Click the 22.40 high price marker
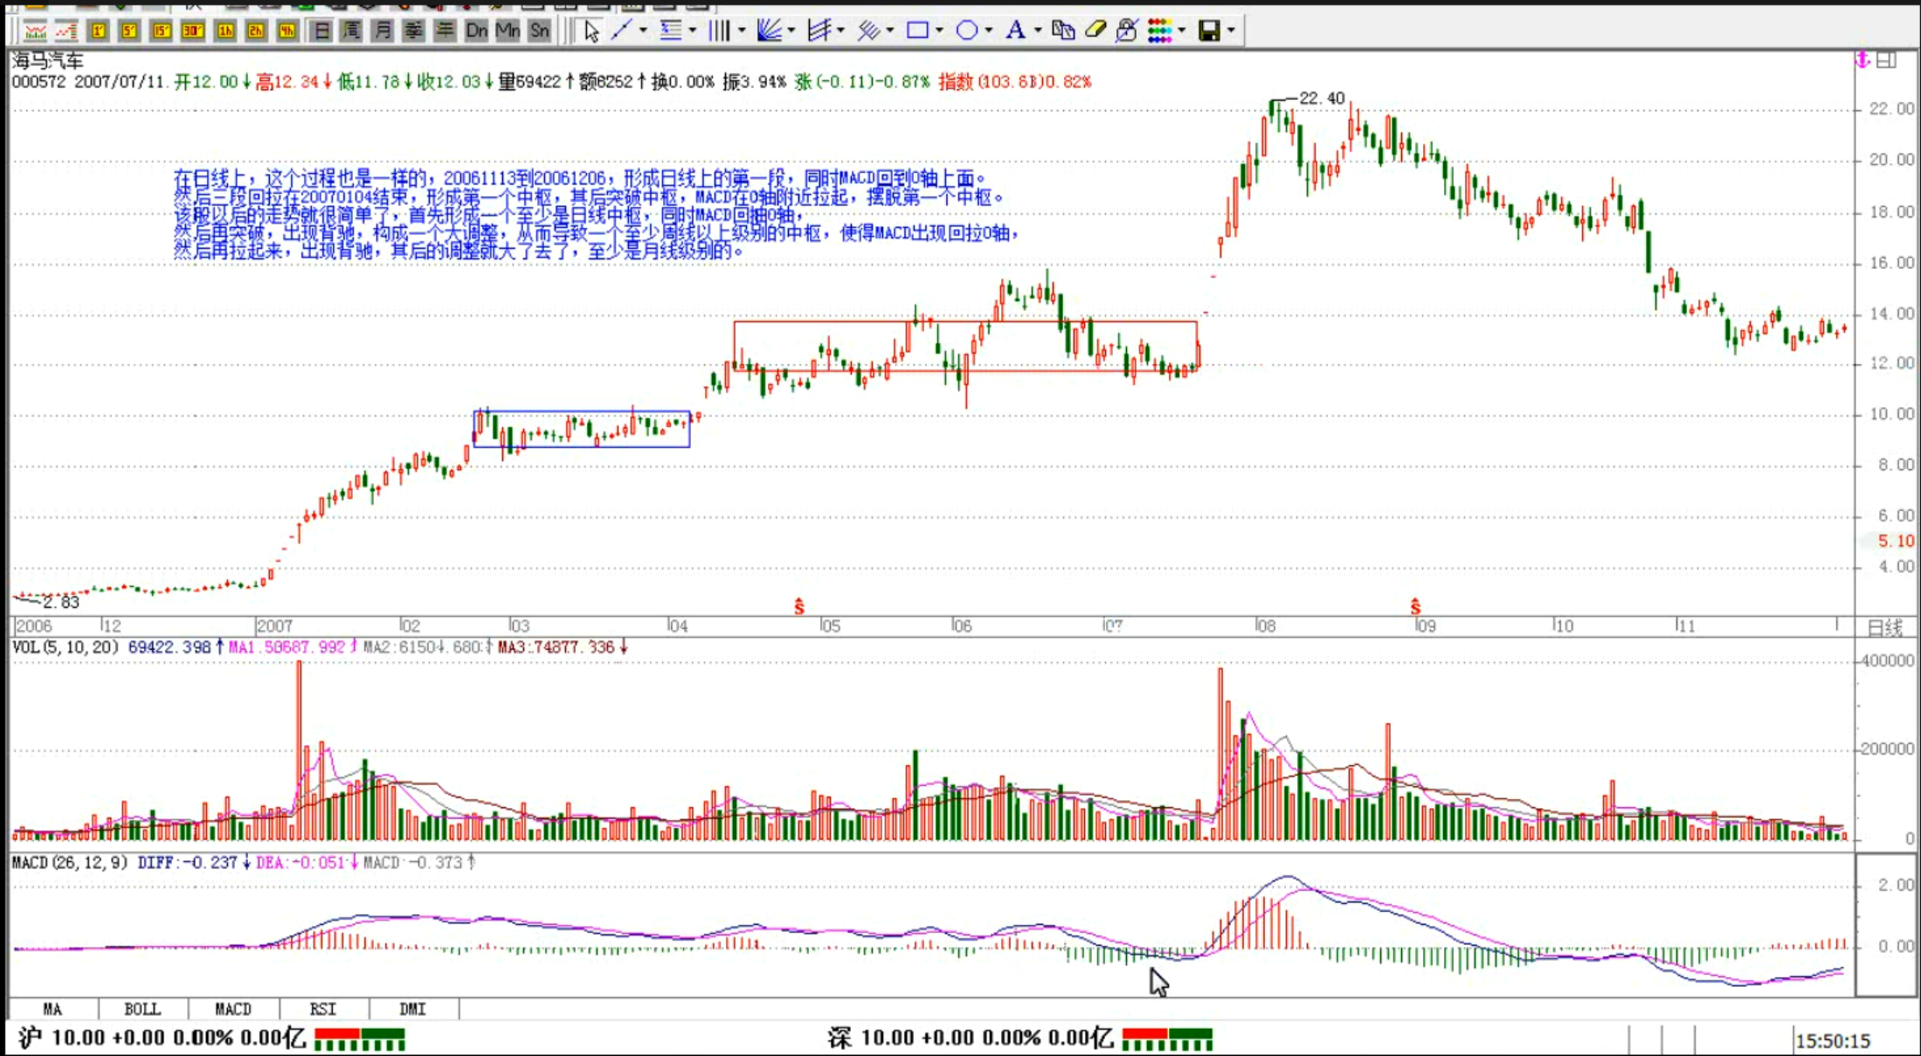Screen dimensions: 1921x1056 coord(1321,98)
